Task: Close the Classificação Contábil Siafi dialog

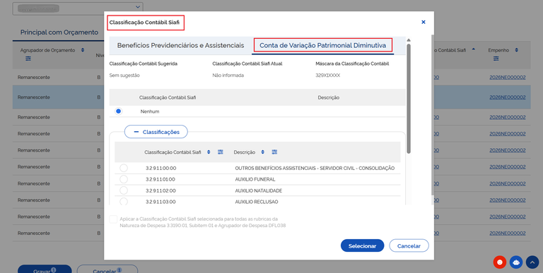Action: (424, 22)
